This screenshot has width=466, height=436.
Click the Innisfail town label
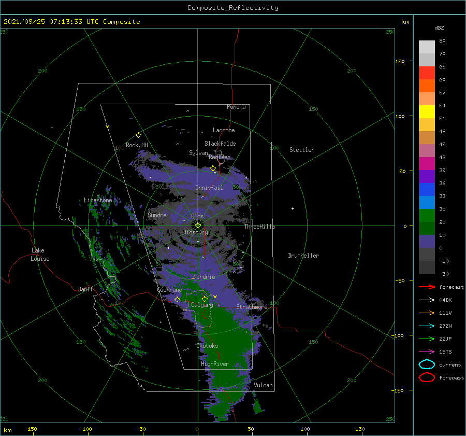[209, 188]
